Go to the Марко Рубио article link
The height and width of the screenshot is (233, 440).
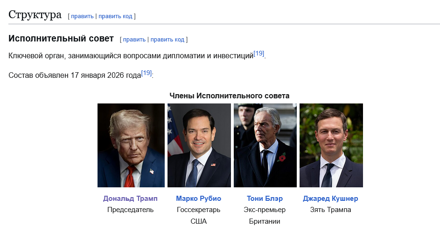coord(199,199)
